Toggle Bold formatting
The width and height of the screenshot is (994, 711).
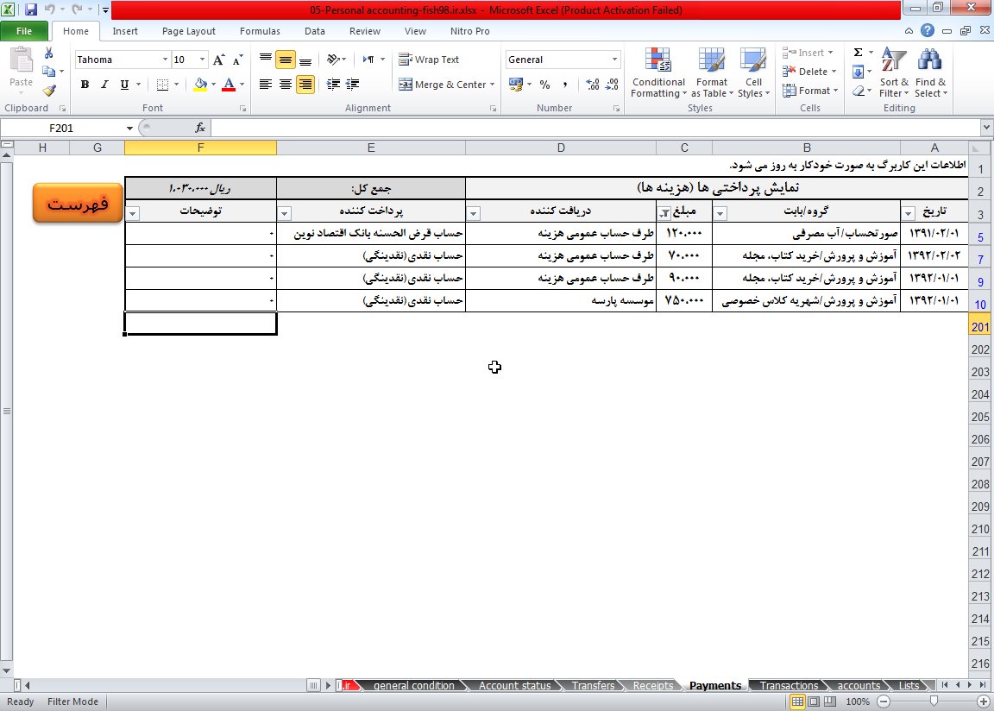[x=85, y=85]
